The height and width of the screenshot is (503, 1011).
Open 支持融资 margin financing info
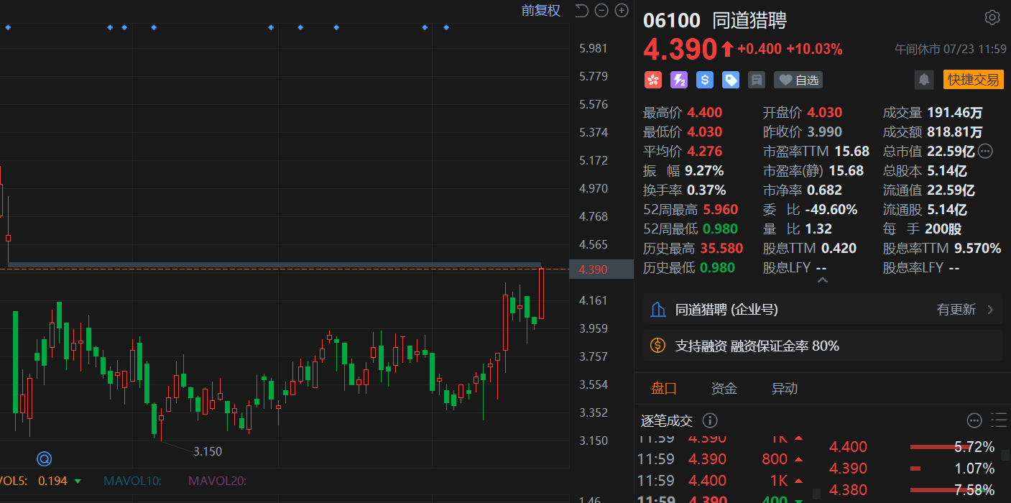pyautogui.click(x=823, y=346)
